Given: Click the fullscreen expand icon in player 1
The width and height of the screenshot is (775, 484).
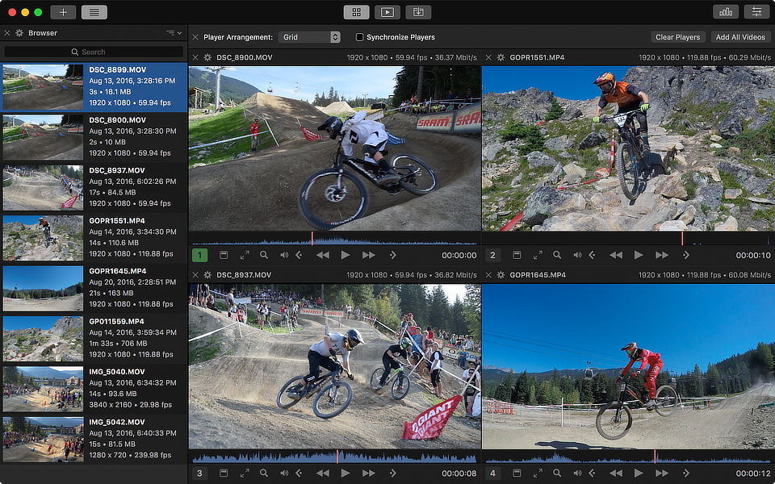Looking at the screenshot, I should (245, 255).
